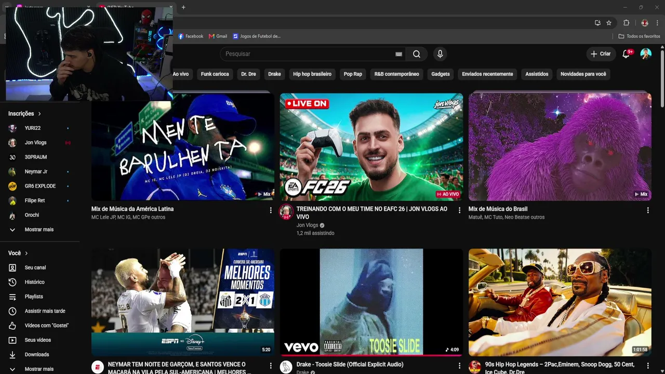Select the Assistidos filter chip

537,74
